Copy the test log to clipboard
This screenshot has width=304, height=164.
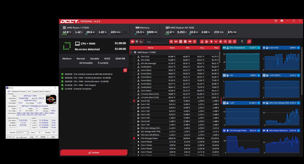click(125, 71)
